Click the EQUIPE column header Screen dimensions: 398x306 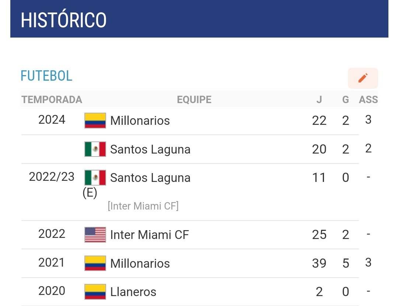coord(194,99)
